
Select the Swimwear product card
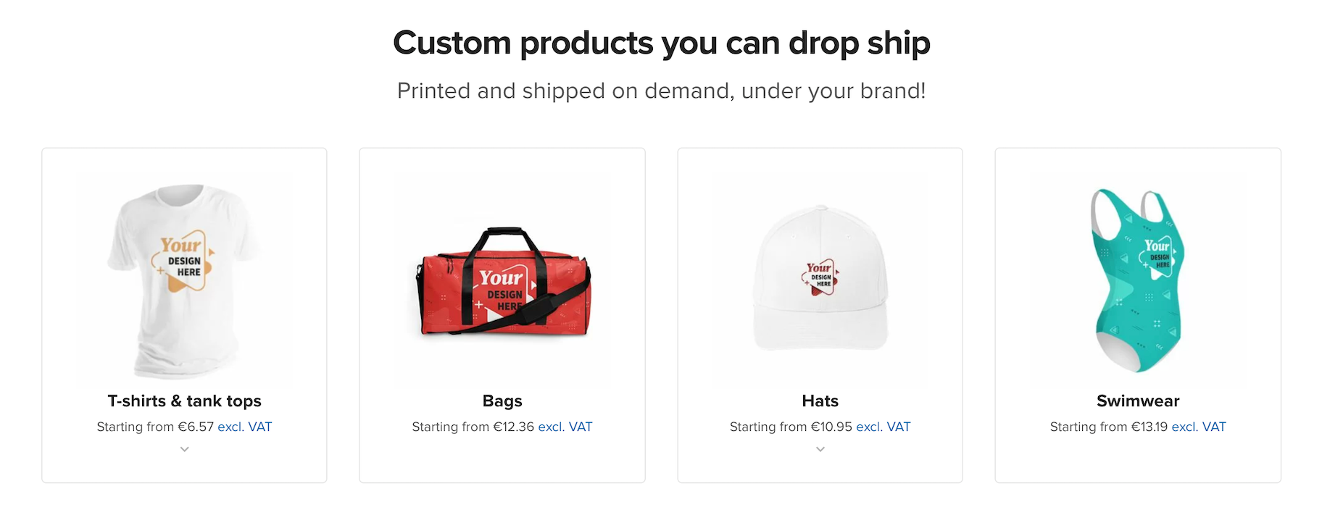1137,315
